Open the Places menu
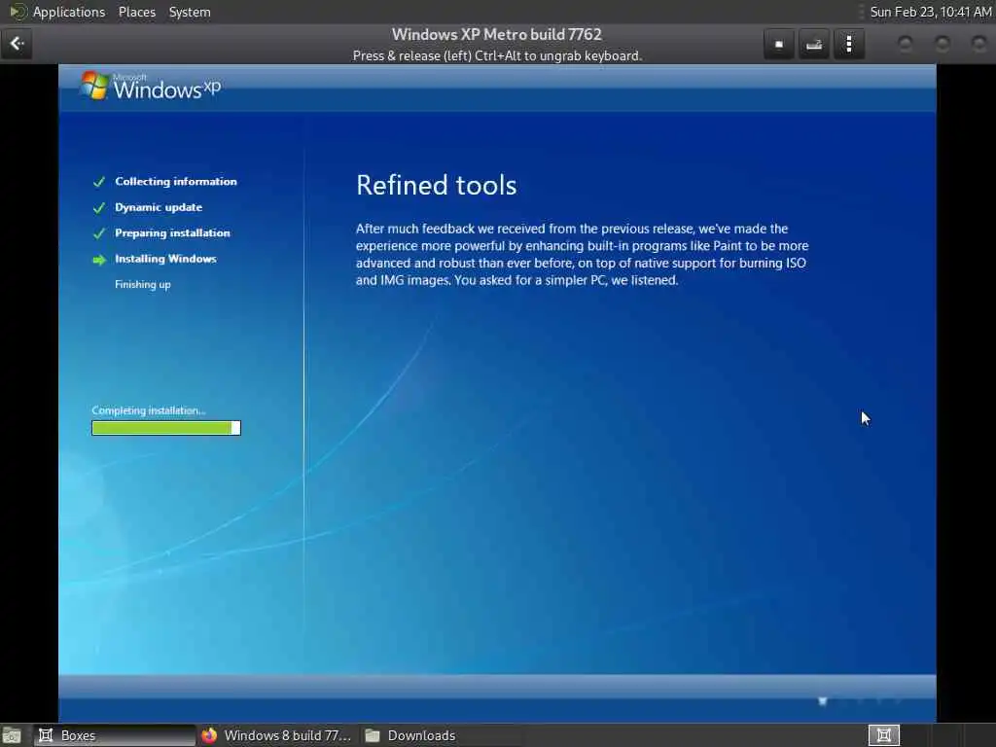Image resolution: width=996 pixels, height=747 pixels. [136, 12]
